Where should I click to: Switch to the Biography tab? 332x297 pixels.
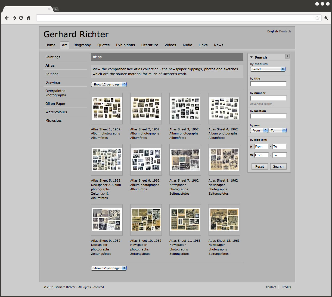click(x=82, y=45)
